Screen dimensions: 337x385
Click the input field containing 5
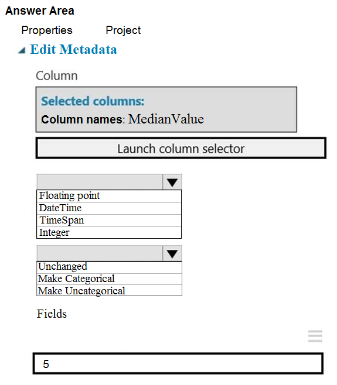click(178, 363)
